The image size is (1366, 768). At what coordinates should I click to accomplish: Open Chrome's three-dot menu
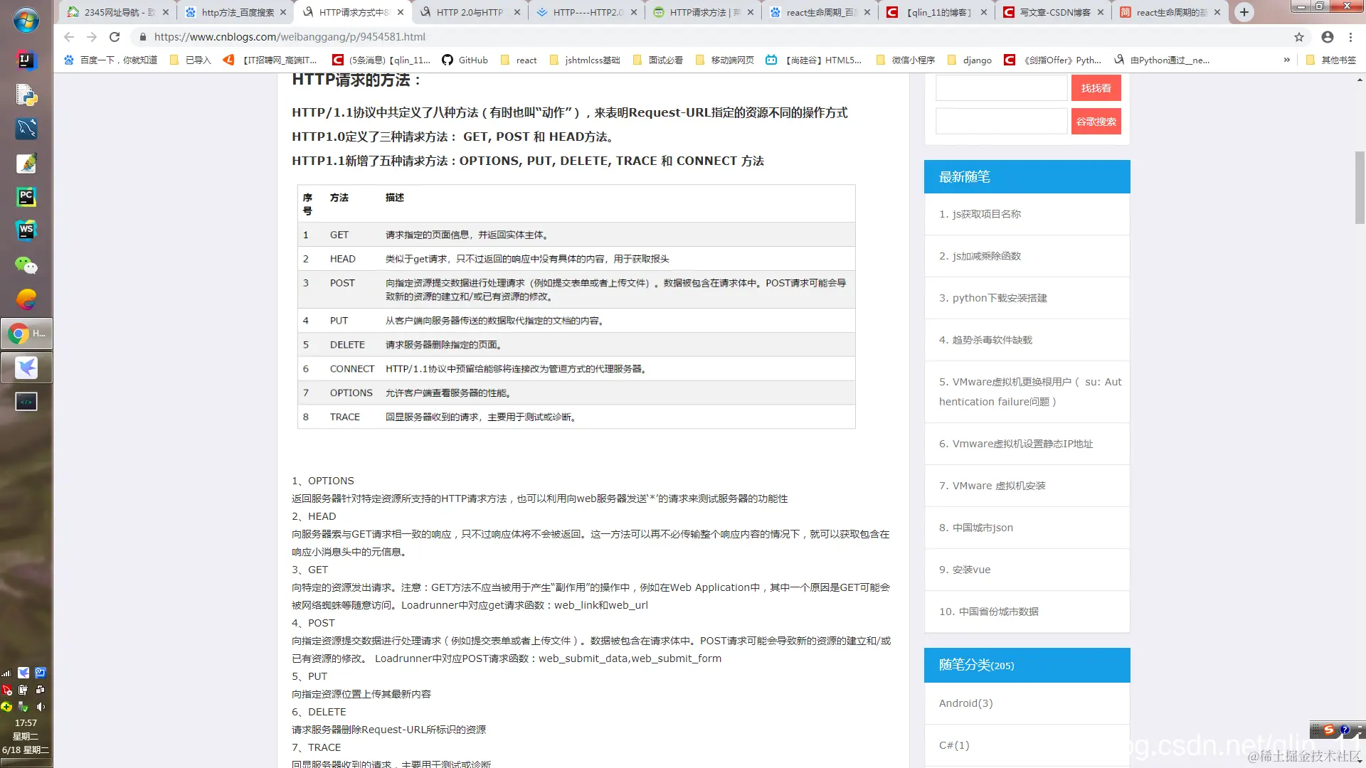click(x=1351, y=36)
